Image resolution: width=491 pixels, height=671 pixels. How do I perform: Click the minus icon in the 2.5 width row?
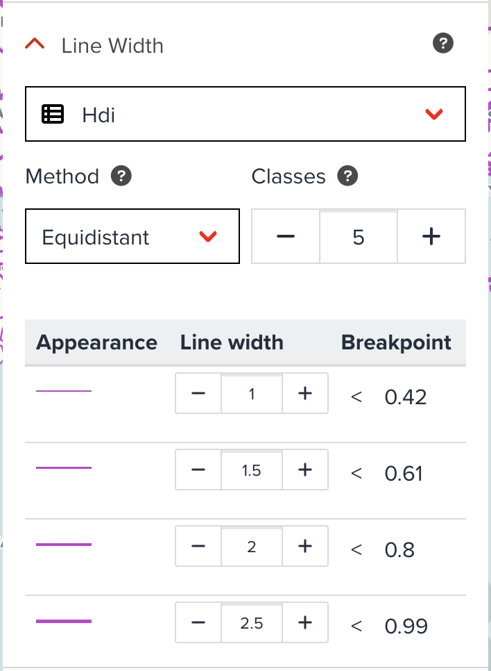click(x=198, y=622)
